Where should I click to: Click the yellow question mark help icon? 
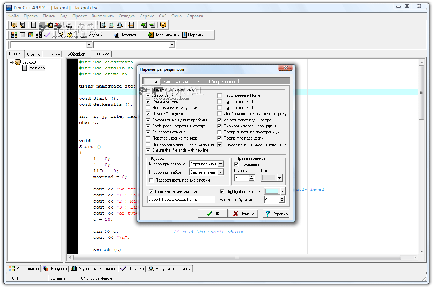pos(61,35)
